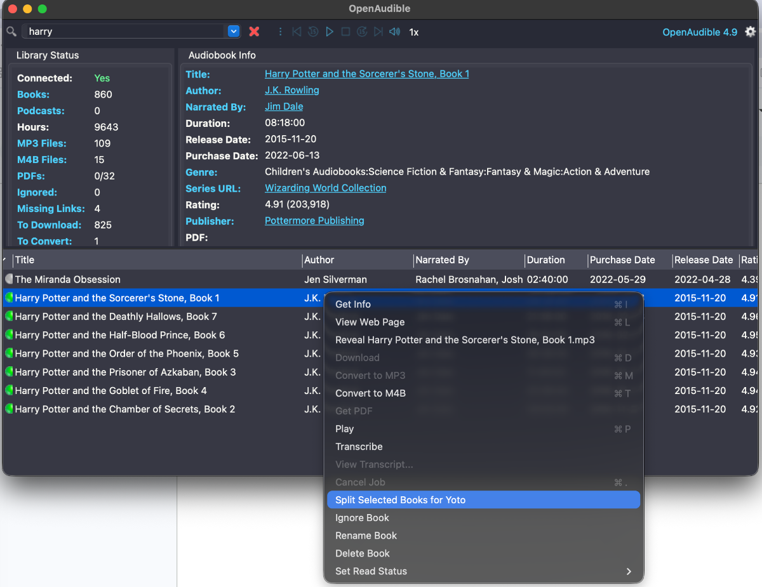The width and height of the screenshot is (762, 587).
Task: Click the Podcasts label in Library Status
Action: [x=41, y=111]
